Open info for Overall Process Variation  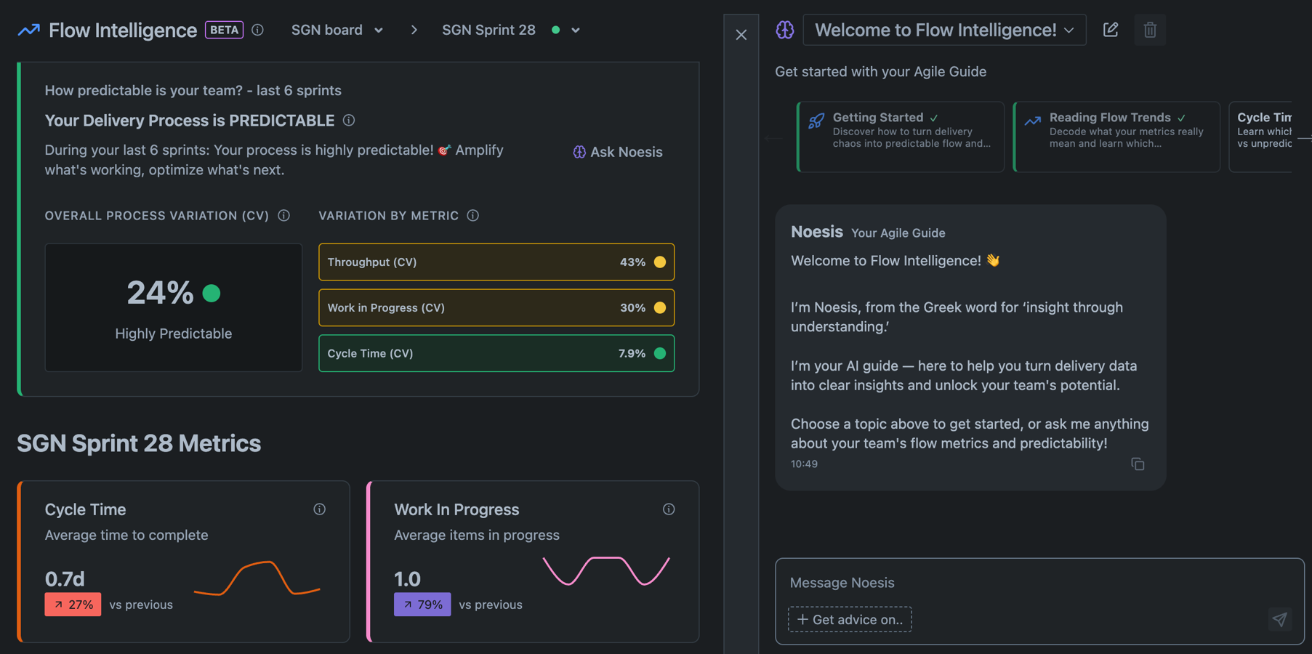284,216
